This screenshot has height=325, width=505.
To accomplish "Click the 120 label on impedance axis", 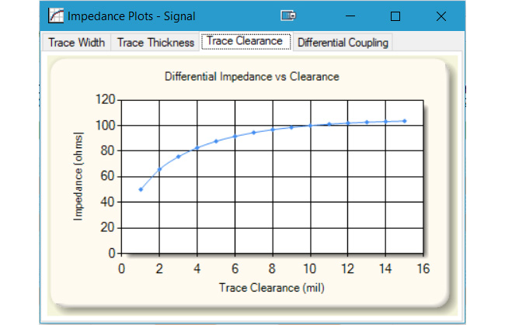I will [106, 99].
